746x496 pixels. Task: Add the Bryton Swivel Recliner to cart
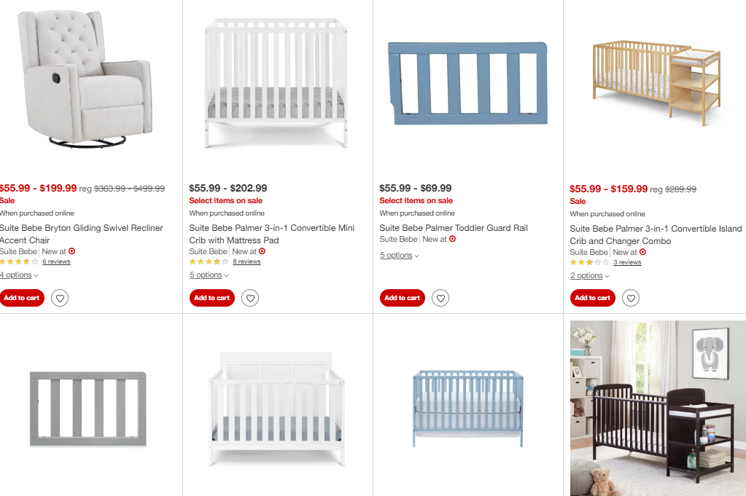click(21, 298)
